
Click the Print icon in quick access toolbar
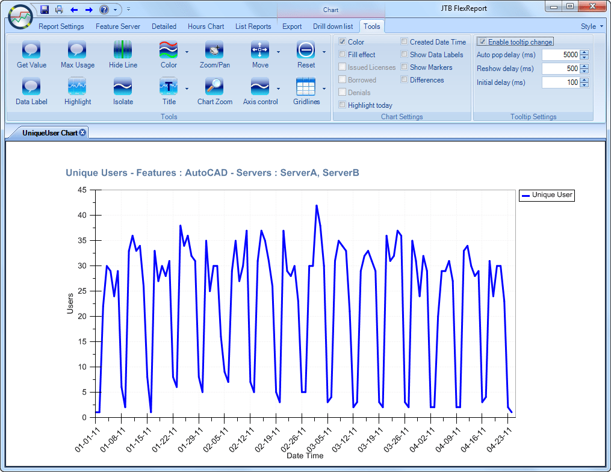point(59,10)
